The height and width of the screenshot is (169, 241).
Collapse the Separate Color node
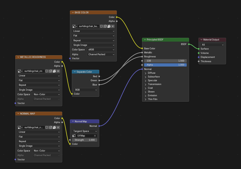pyautogui.click(x=75, y=72)
